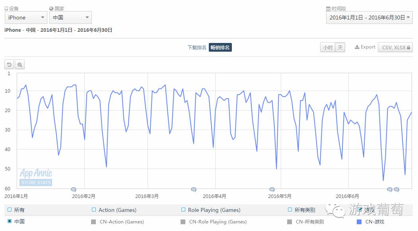418x231 pixels.
Task: Click the magnifier zoom icon
Action: coord(20,64)
